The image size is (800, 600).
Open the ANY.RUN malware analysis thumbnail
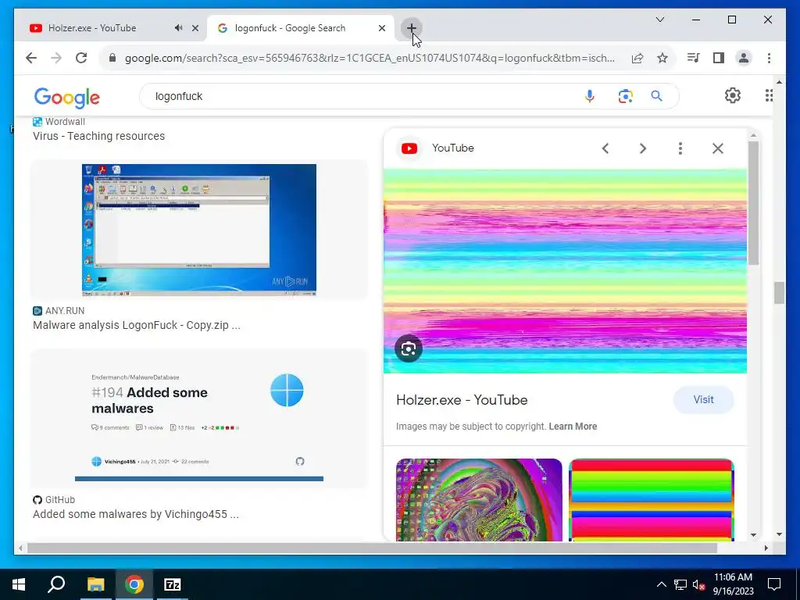199,230
